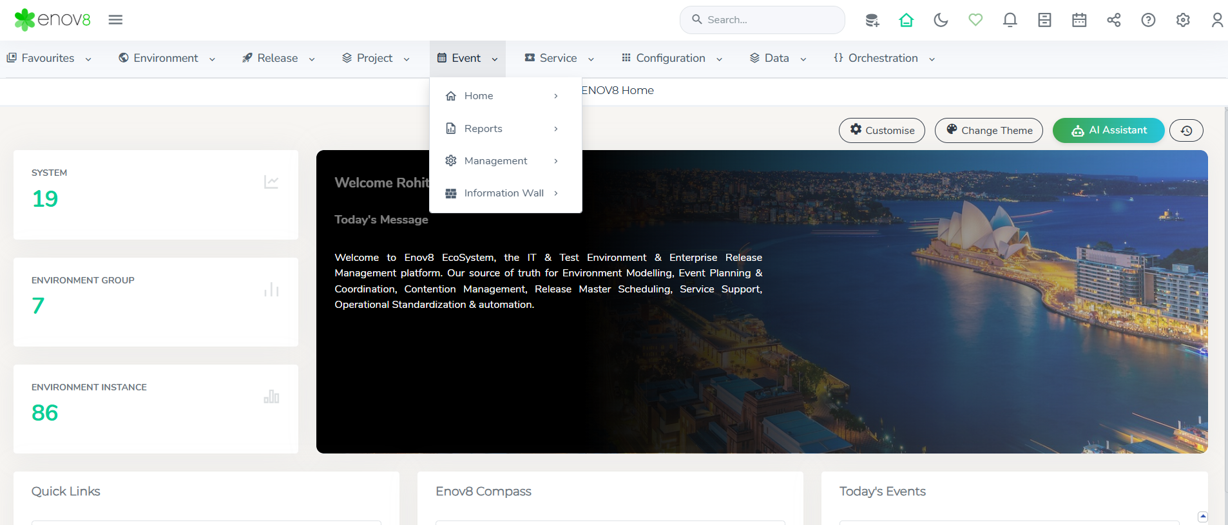Open the notifications bell
The height and width of the screenshot is (525, 1228).
pyautogui.click(x=1010, y=20)
